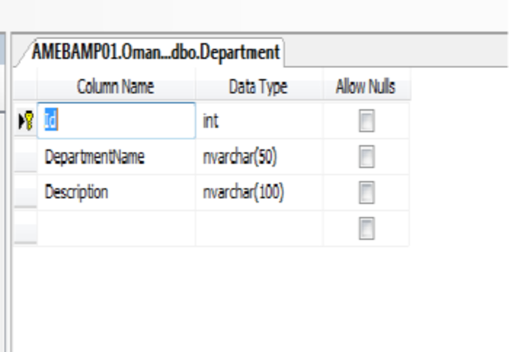Viewport: 509px width, 352px height.
Task: Toggle Allow Nulls for the Id column
Action: 366,121
